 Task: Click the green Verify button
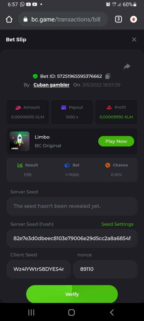[x=72, y=294]
